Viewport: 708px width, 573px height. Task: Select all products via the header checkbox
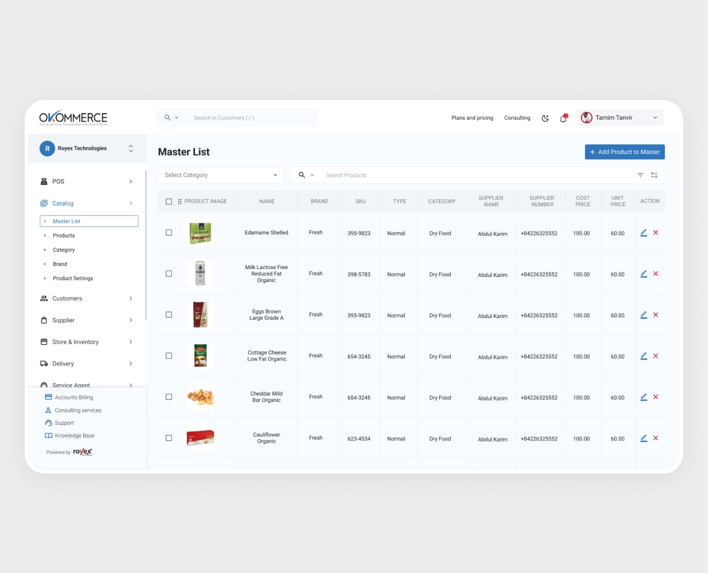(169, 201)
